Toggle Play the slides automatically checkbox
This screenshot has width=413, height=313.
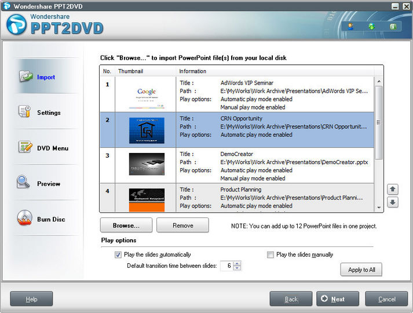118,255
